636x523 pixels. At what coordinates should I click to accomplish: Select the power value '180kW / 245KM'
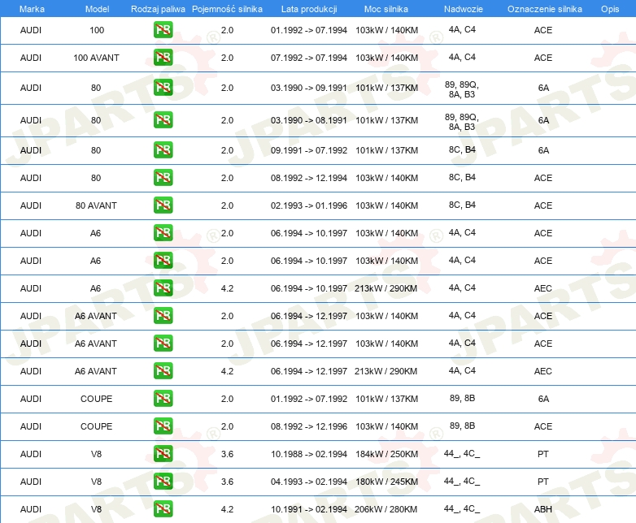click(386, 482)
